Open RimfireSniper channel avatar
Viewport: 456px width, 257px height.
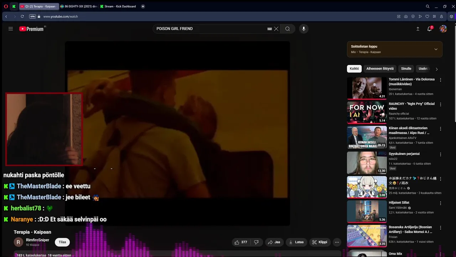[x=19, y=242]
